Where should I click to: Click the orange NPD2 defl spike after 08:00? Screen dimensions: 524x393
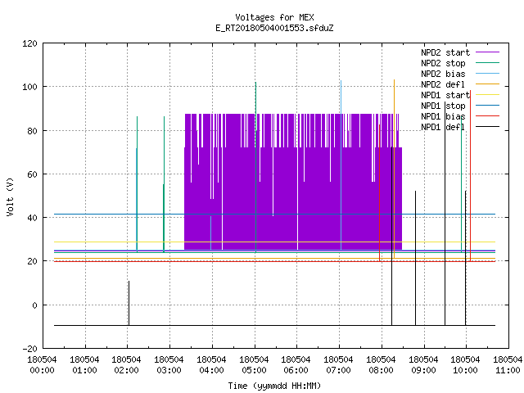tap(395, 169)
